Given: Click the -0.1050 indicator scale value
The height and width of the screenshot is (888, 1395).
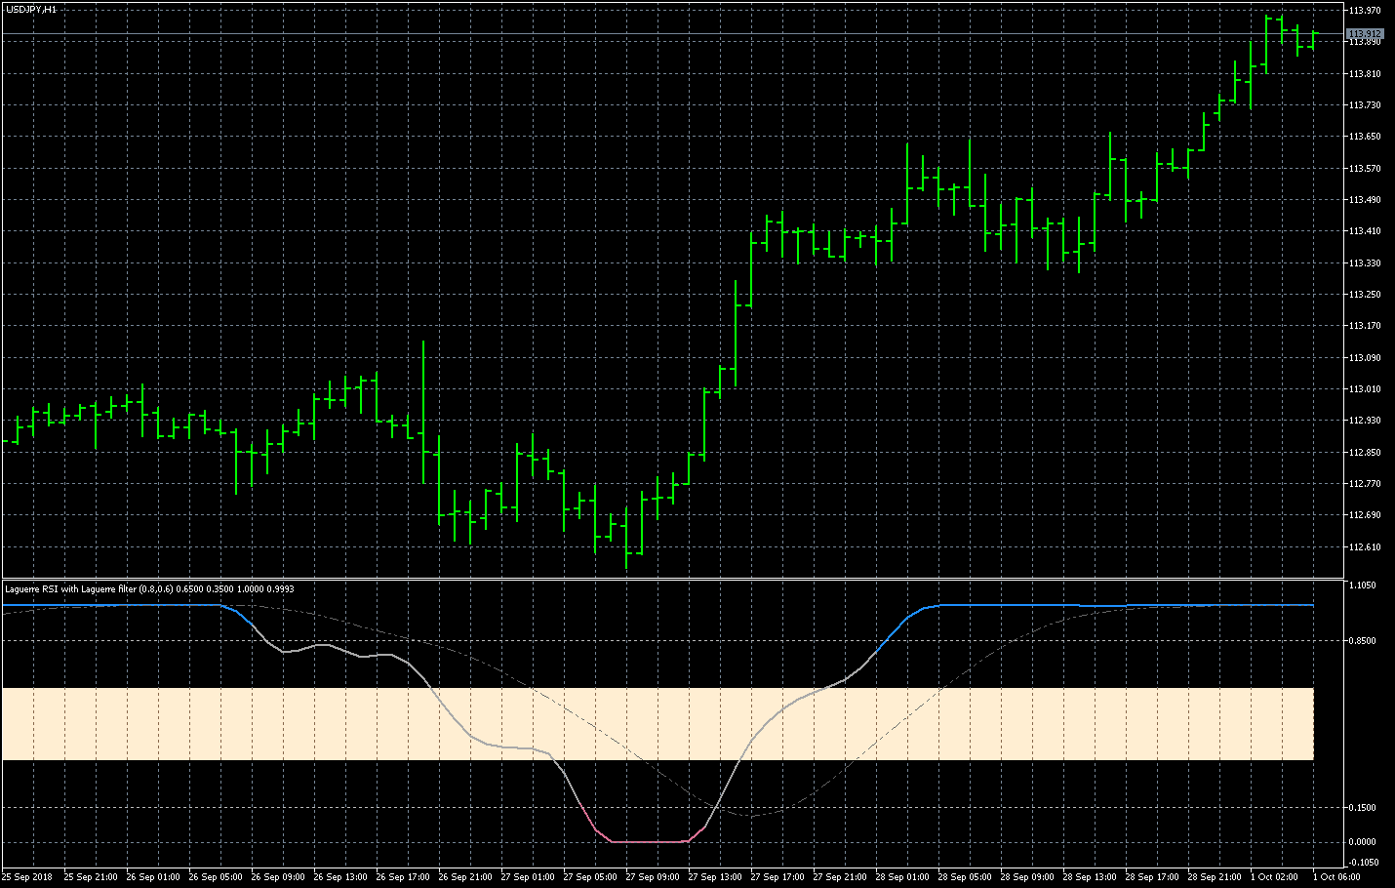Looking at the screenshot, I should [x=1362, y=863].
